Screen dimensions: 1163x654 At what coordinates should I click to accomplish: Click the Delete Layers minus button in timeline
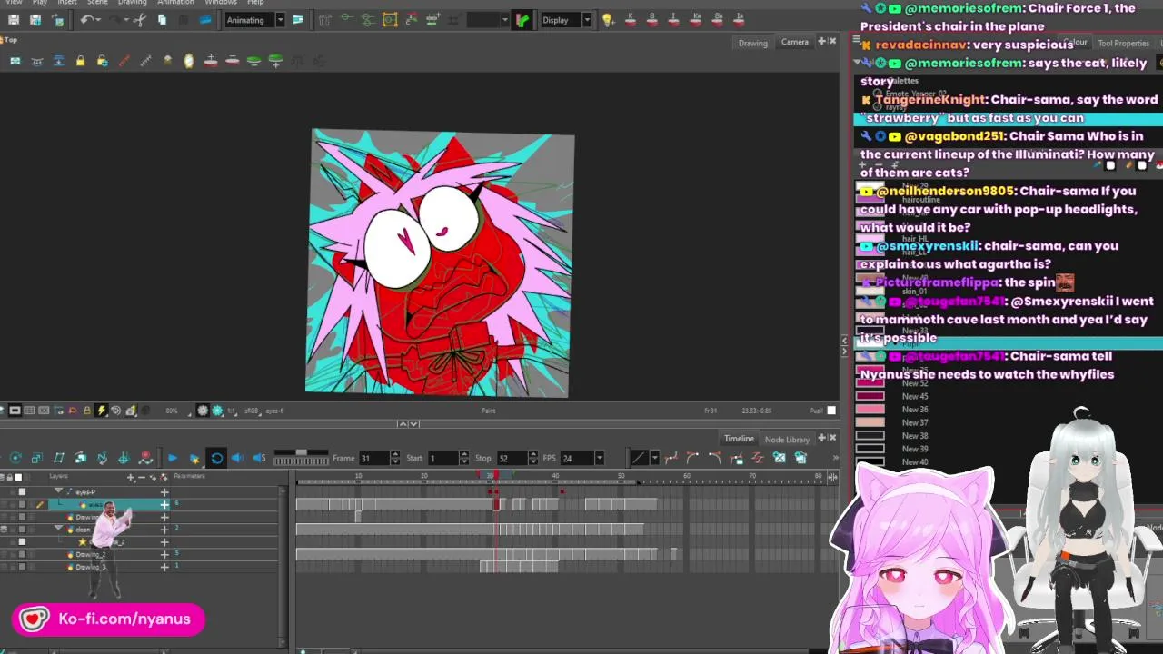tap(141, 477)
